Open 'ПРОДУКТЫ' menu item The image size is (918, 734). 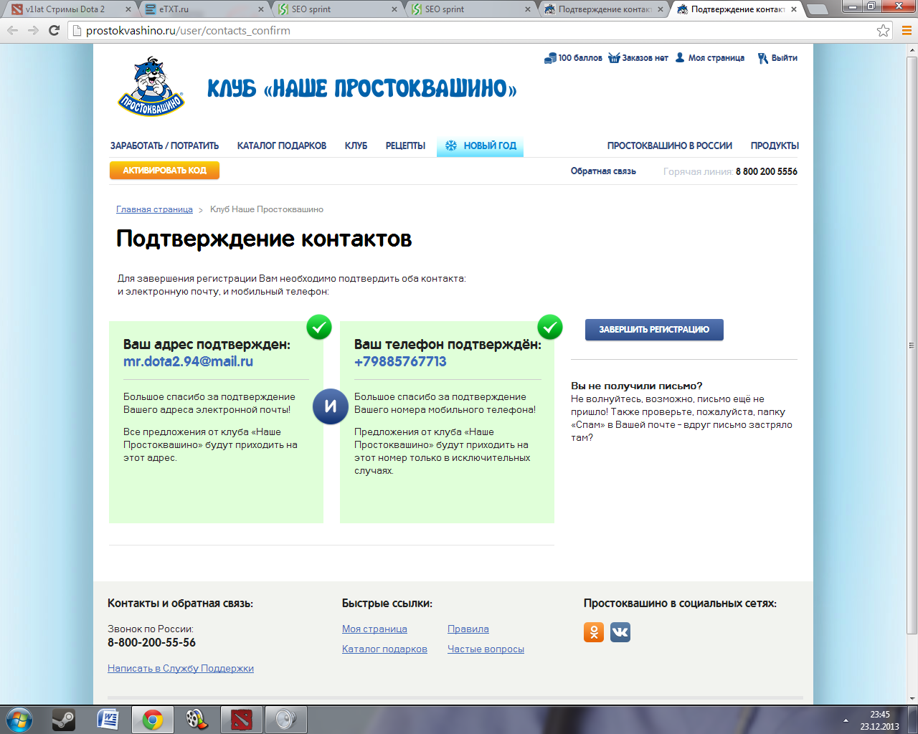pos(775,146)
